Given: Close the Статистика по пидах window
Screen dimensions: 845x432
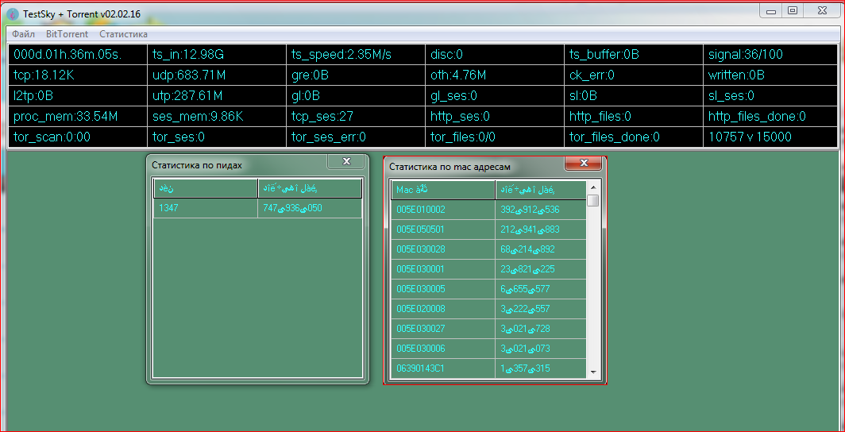Looking at the screenshot, I should pyautogui.click(x=346, y=162).
